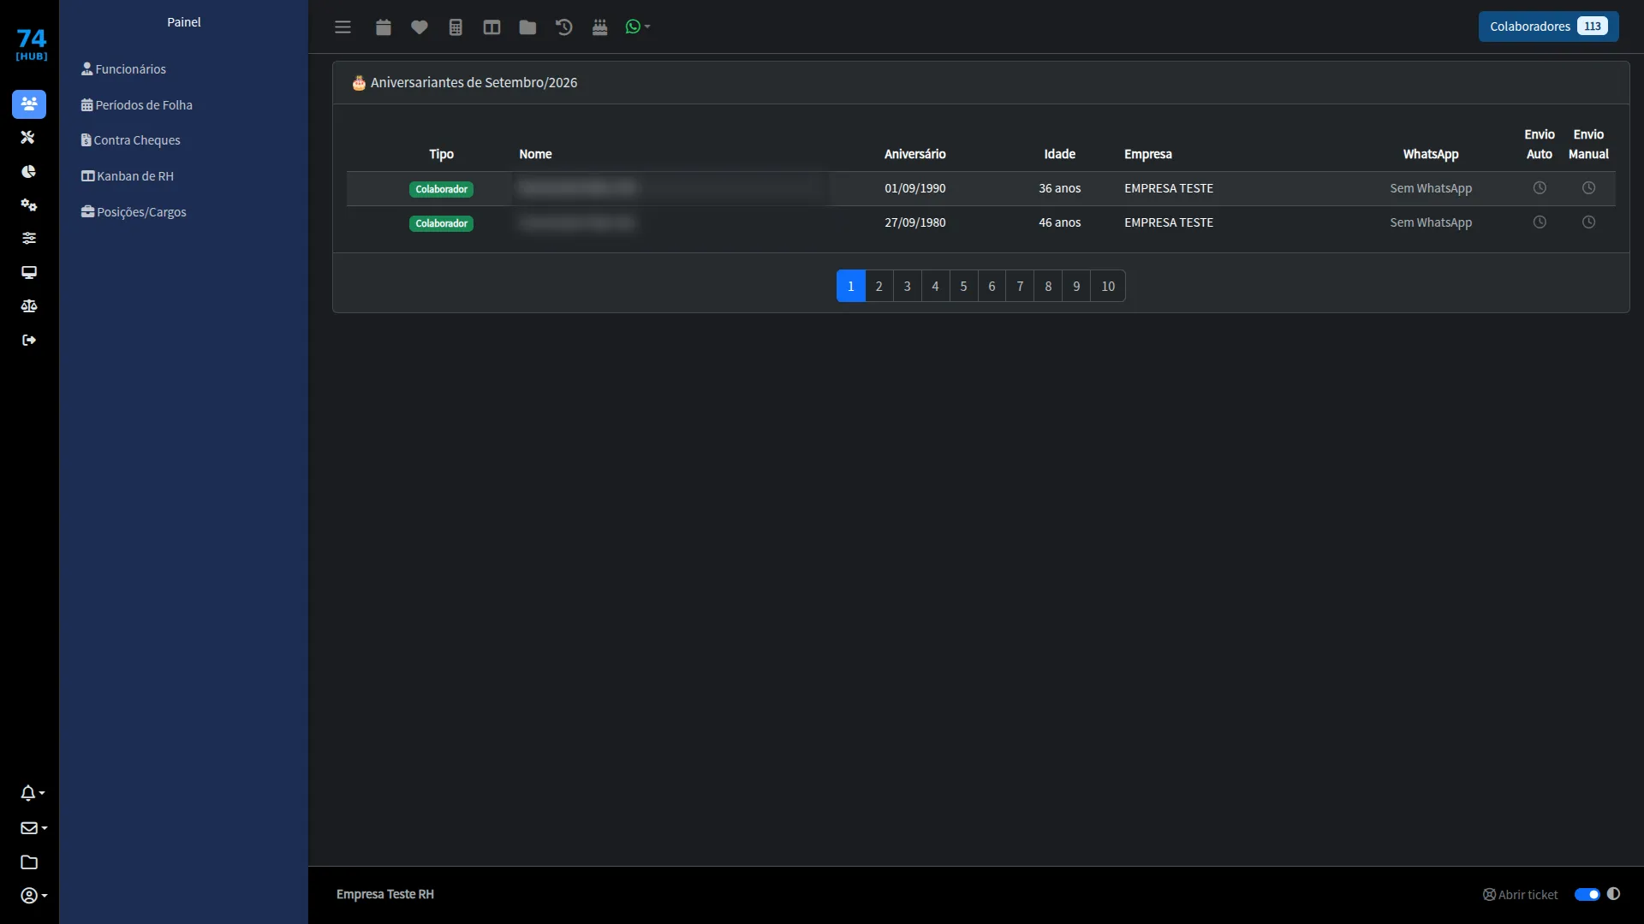Click Envio Manual clock for 27/09/1980 row

pyautogui.click(x=1588, y=222)
